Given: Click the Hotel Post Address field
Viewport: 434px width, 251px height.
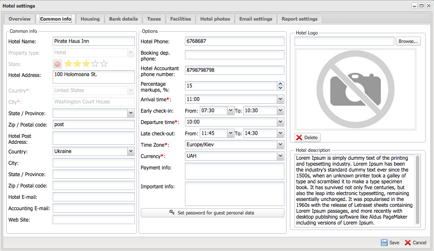Looking at the screenshot, I should 94,138.
